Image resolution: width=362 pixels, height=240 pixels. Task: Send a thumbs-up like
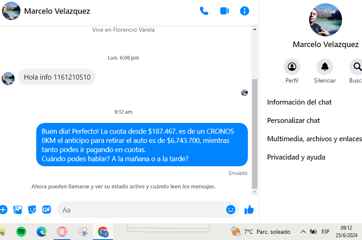[x=249, y=210]
